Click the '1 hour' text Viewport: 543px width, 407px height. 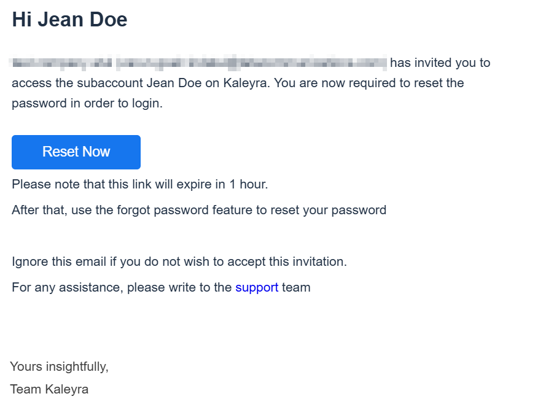249,184
